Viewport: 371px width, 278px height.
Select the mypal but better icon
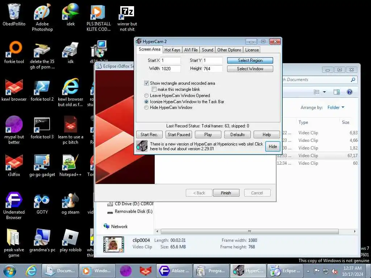click(x=14, y=130)
